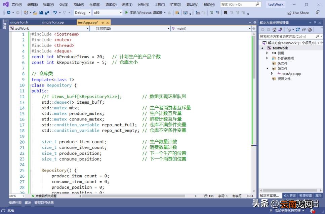Open the 文件(F) menu
325x214 pixels.
click(17, 5)
